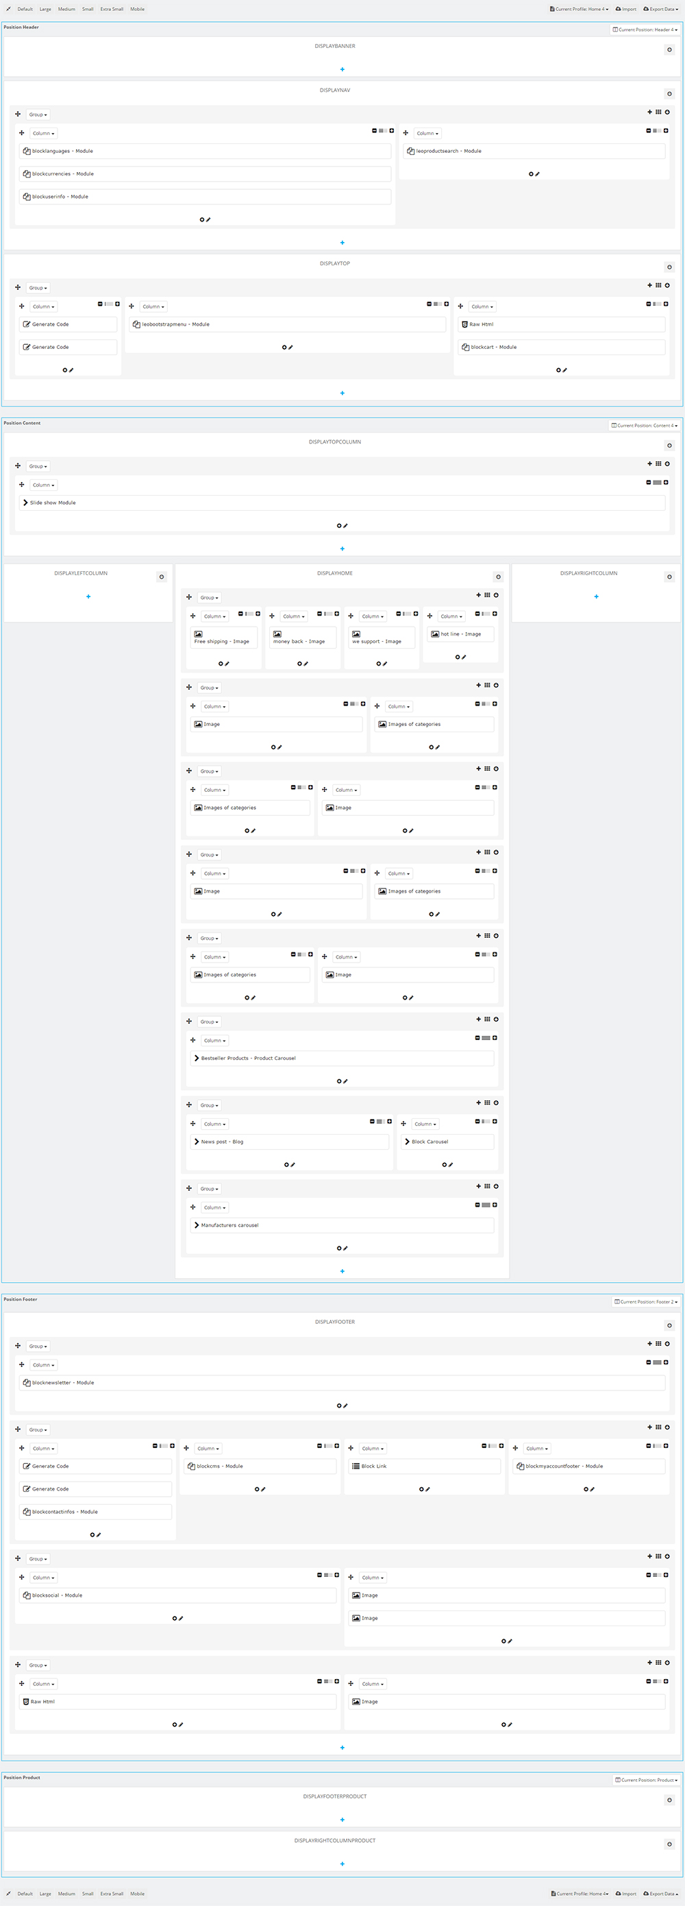Open the Column dropdown above leoproductsearch
Viewport: 685px width, 1906px height.
click(427, 133)
